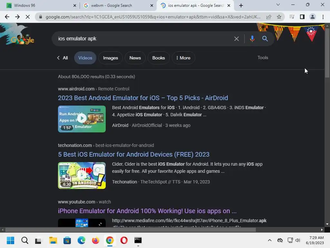Click the cloud sync tray icon
Screen dimensions: 330x248
(280, 240)
